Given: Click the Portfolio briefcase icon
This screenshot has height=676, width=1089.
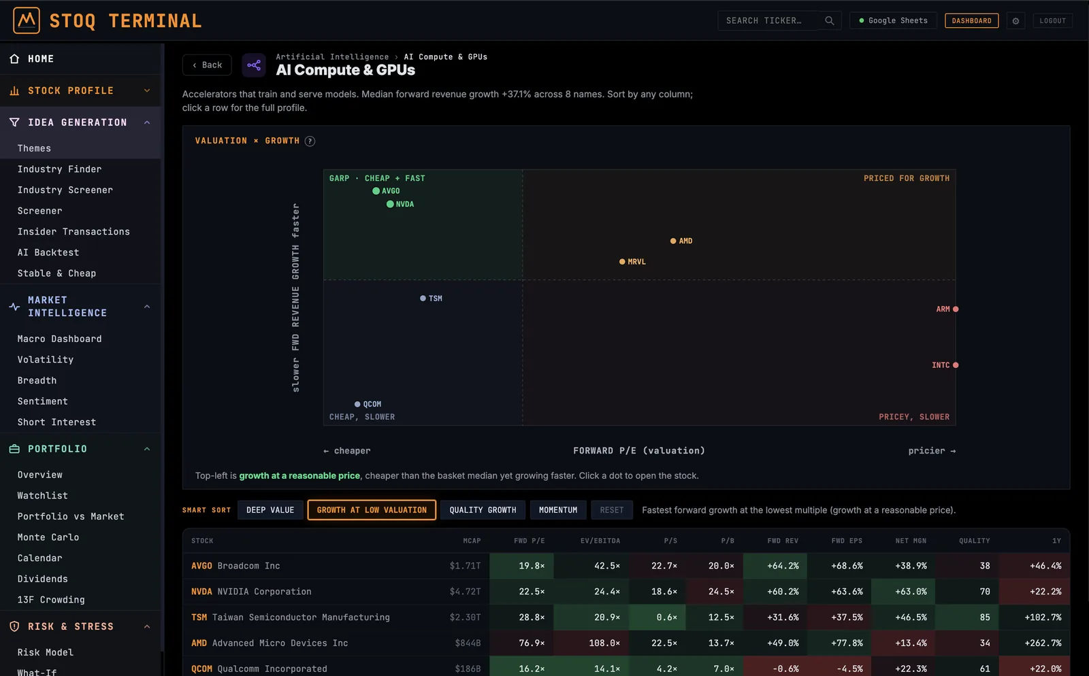Looking at the screenshot, I should coord(14,449).
